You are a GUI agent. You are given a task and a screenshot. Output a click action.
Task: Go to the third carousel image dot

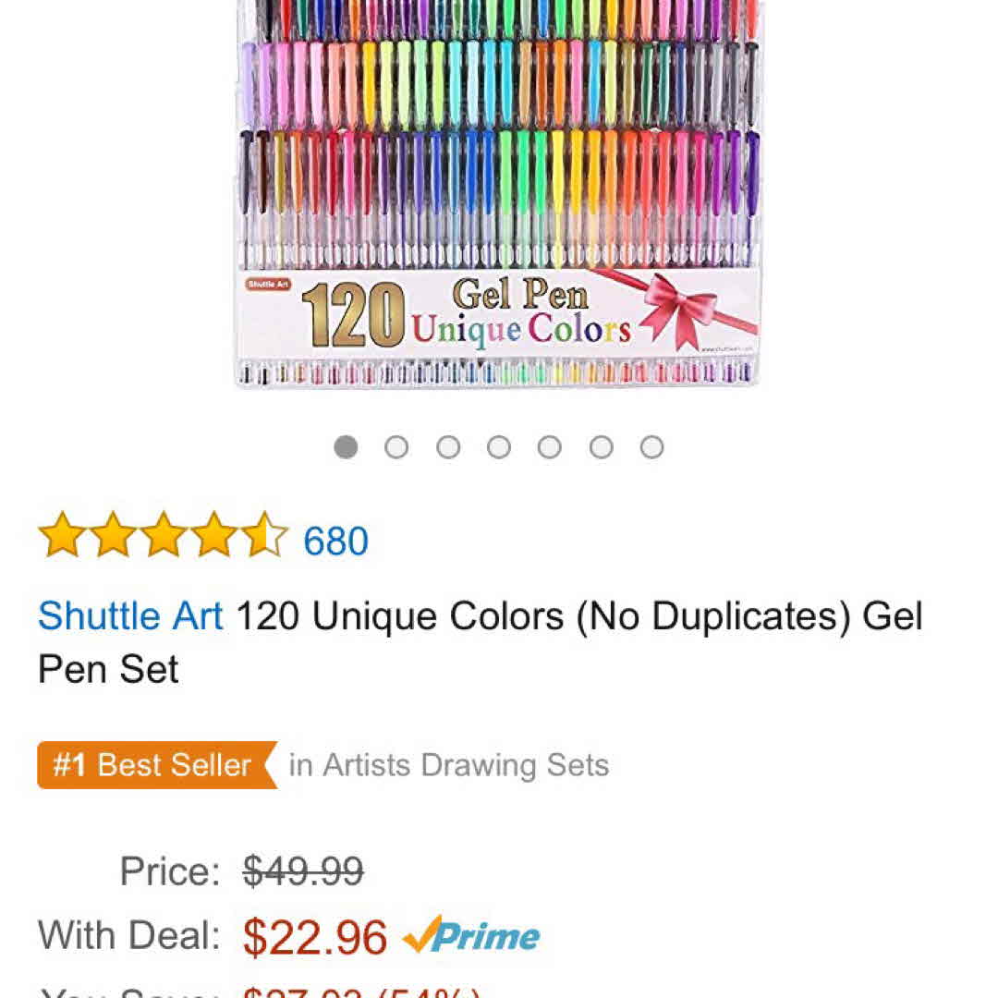[x=448, y=447]
